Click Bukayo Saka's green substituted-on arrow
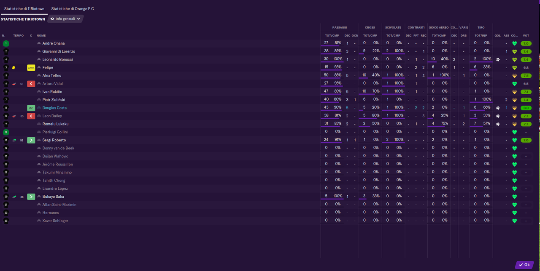 click(31, 197)
